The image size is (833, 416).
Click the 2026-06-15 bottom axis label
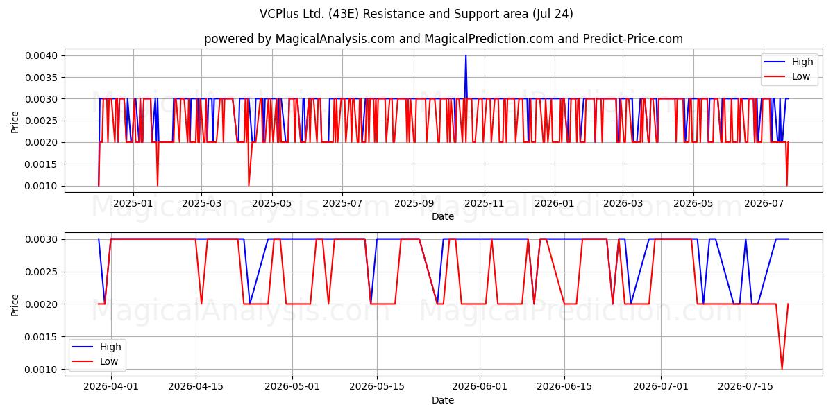(564, 387)
